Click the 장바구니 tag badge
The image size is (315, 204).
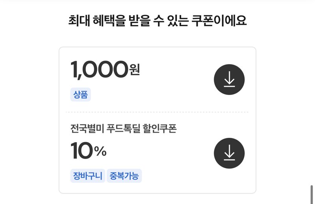(88, 176)
